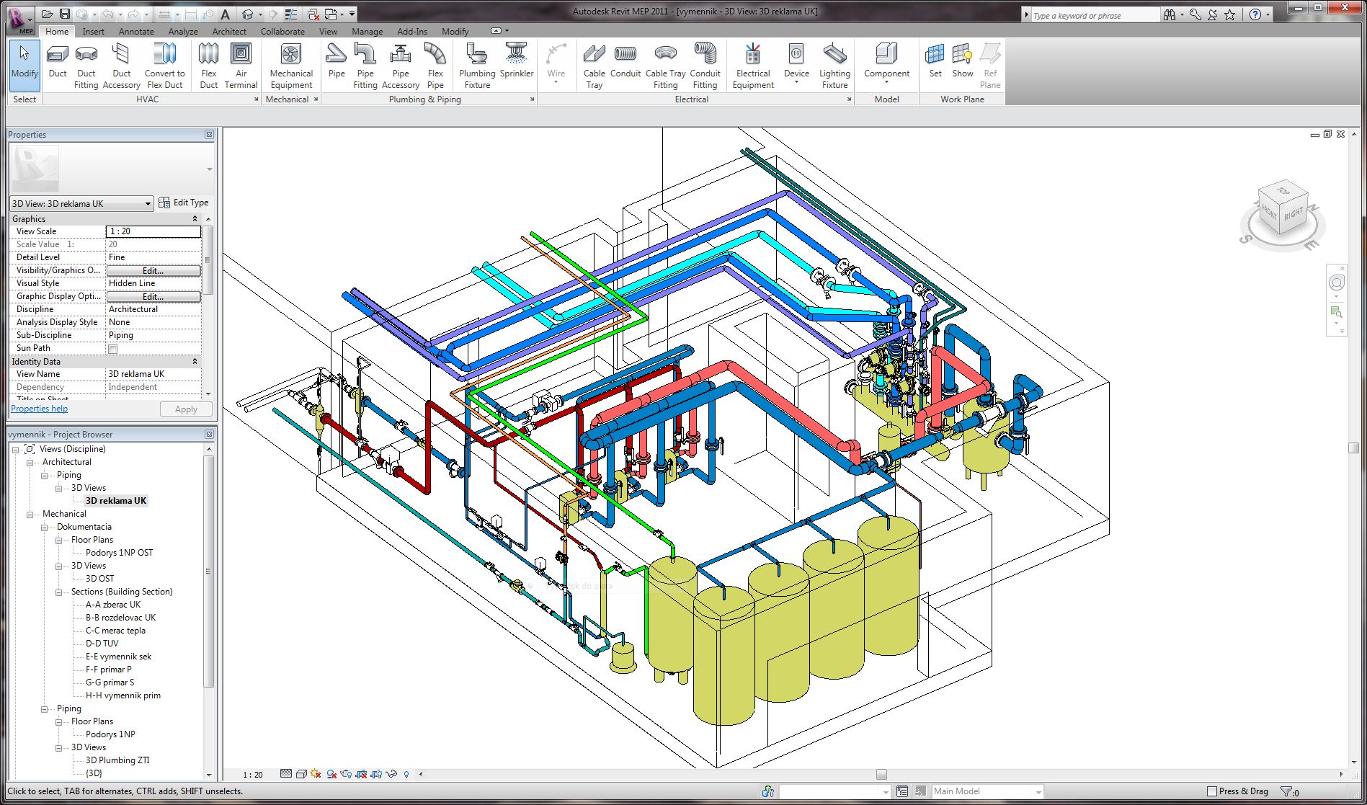This screenshot has width=1367, height=805.
Task: Click the Air Terminal tool
Action: pyautogui.click(x=241, y=65)
